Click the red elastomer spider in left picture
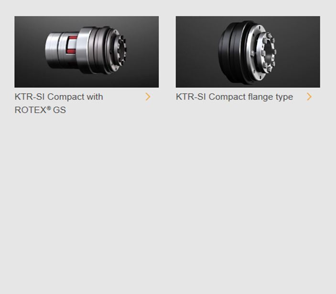The width and height of the screenshot is (336, 294). click(72, 45)
